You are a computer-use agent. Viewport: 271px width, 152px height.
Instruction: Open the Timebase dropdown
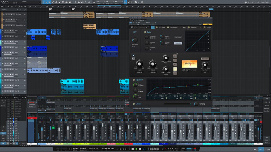(x=109, y=2)
